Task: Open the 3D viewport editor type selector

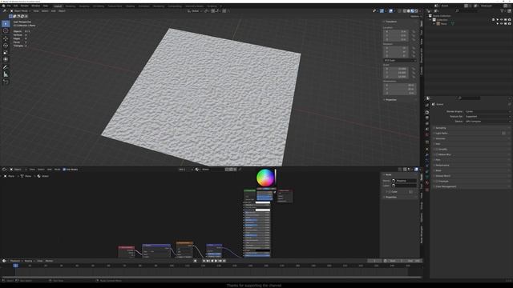Action: tap(5, 10)
